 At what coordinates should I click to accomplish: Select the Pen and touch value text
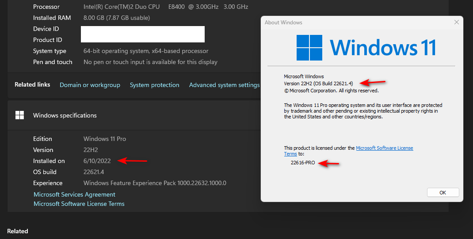pos(150,62)
